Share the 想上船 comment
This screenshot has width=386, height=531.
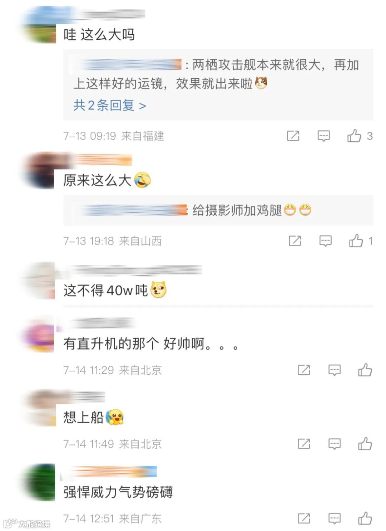(x=304, y=444)
